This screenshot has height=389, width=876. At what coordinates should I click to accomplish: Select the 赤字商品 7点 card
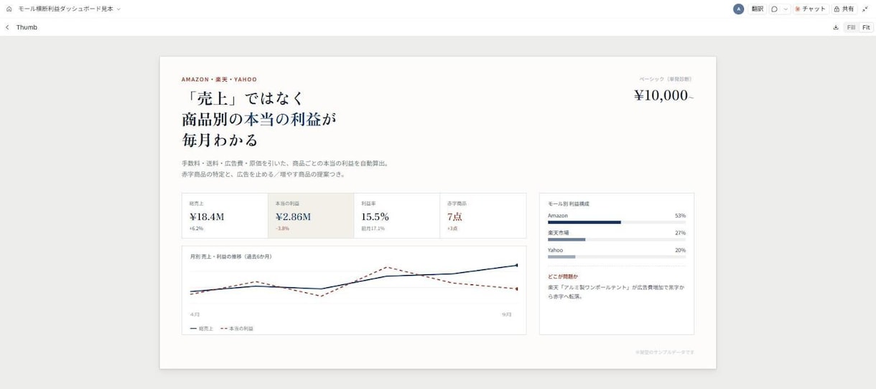tap(483, 216)
